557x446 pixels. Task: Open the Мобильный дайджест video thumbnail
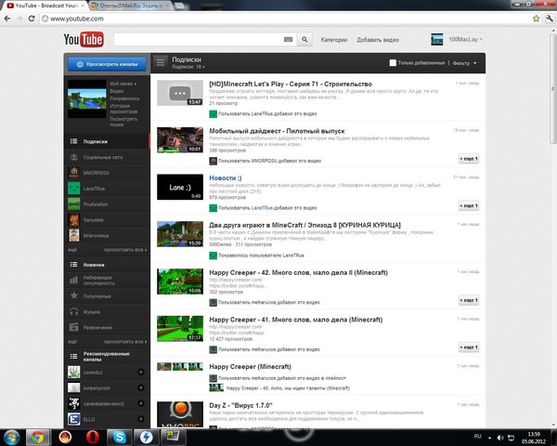point(180,140)
